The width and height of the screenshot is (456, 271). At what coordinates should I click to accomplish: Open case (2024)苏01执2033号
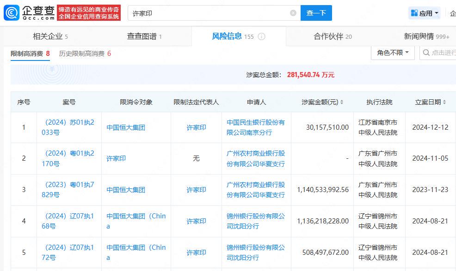tap(69, 127)
